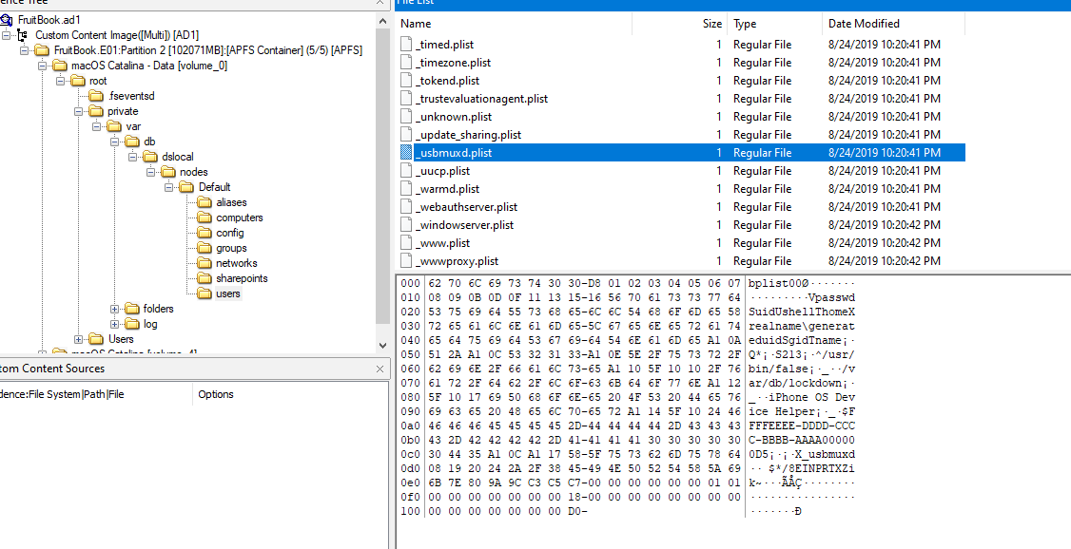The image size is (1071, 549).
Task: Expand the folders directory node
Action: 114,310
